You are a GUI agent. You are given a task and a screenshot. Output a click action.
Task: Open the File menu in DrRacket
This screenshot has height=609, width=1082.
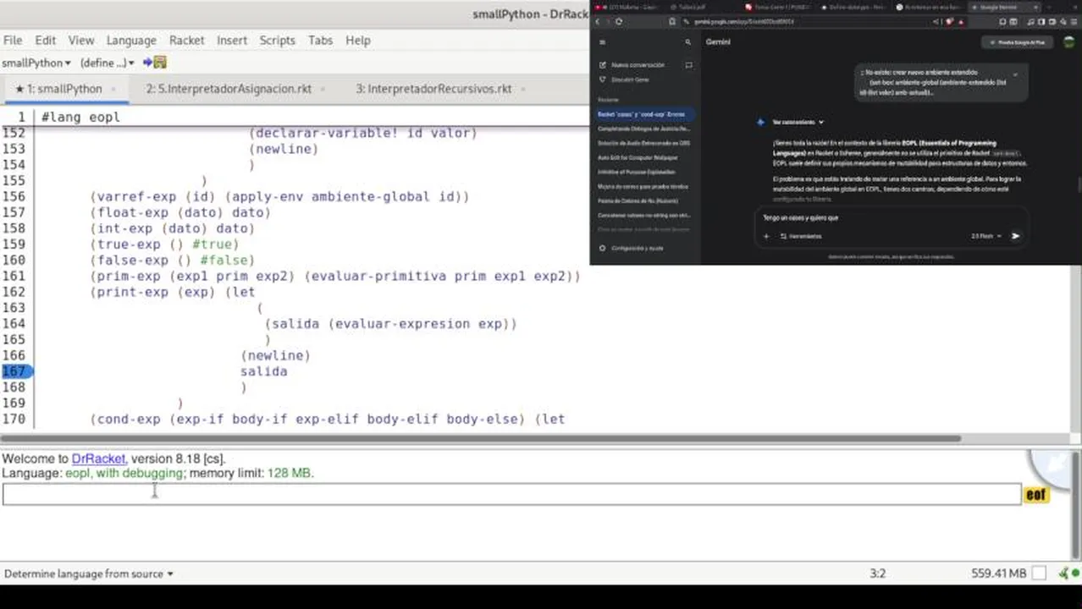coord(13,40)
